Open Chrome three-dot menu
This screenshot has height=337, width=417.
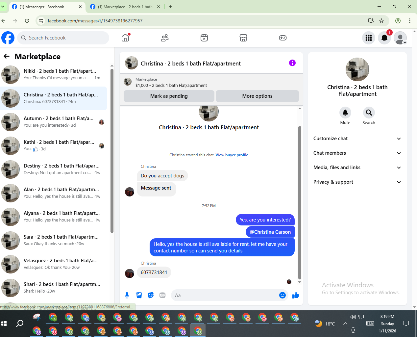click(410, 21)
